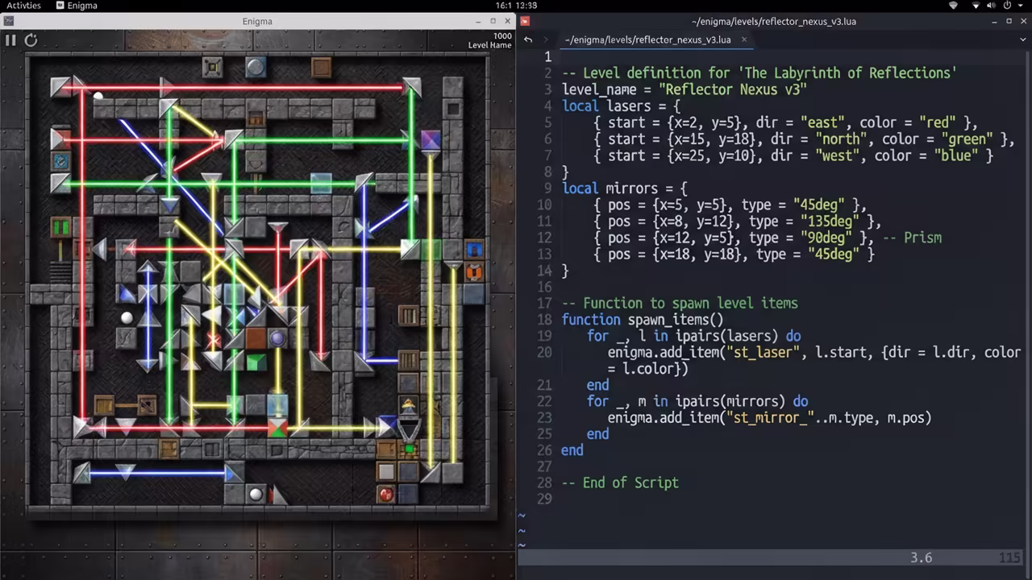This screenshot has width=1032, height=580.
Task: Click line number 1 in the editor gutter
Action: coord(547,56)
